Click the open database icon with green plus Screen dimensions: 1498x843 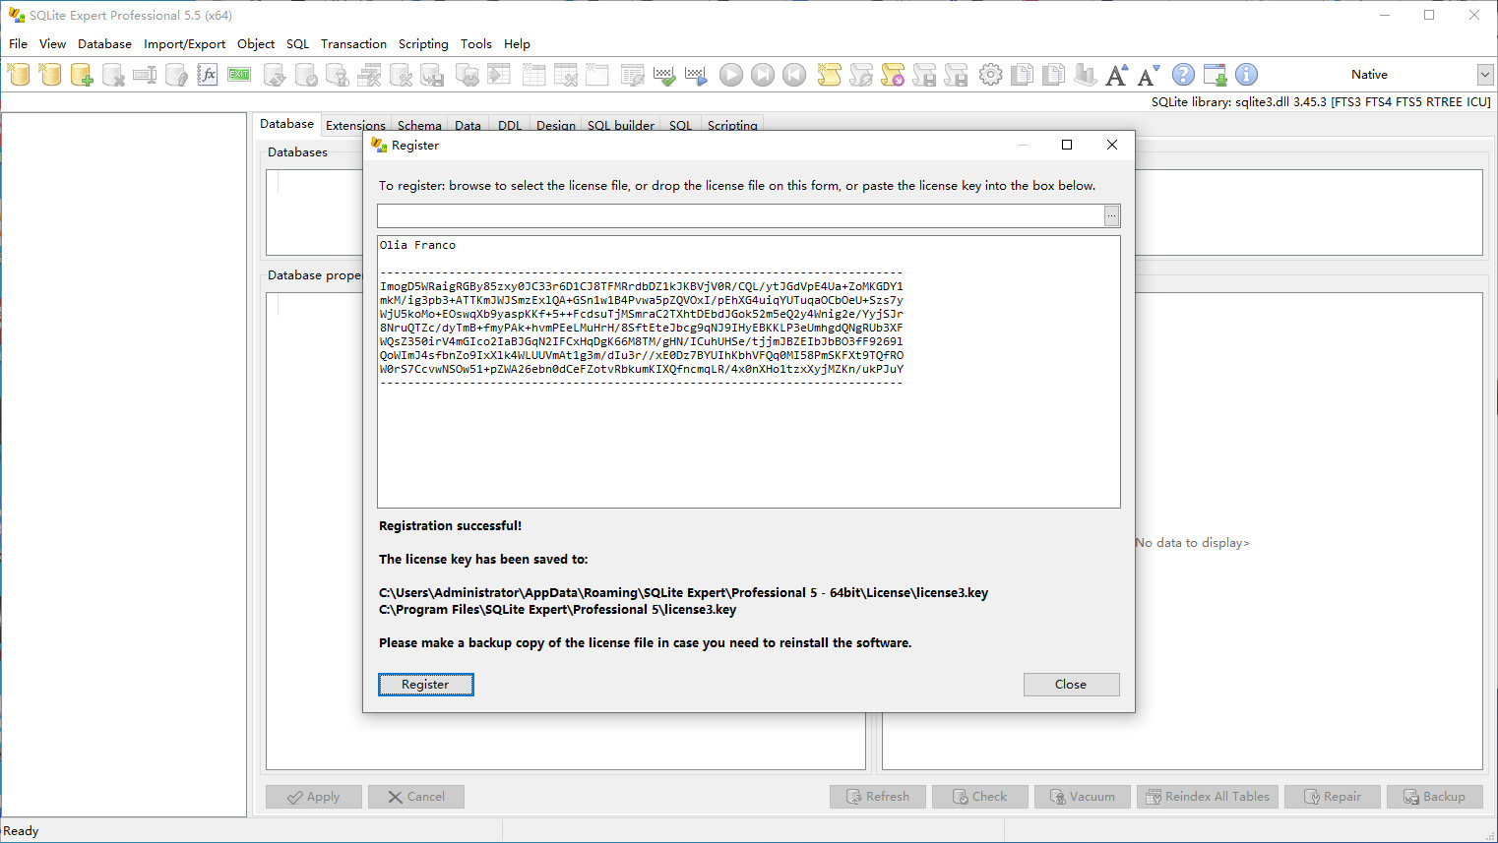click(82, 75)
